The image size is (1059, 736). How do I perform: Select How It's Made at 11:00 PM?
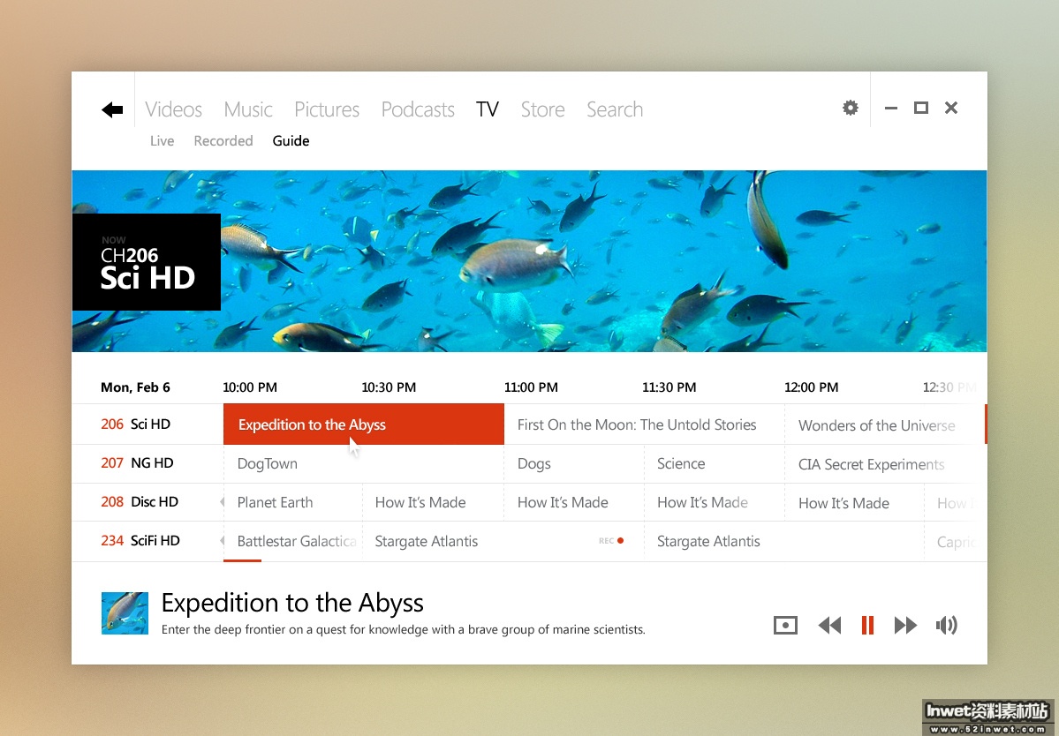574,502
